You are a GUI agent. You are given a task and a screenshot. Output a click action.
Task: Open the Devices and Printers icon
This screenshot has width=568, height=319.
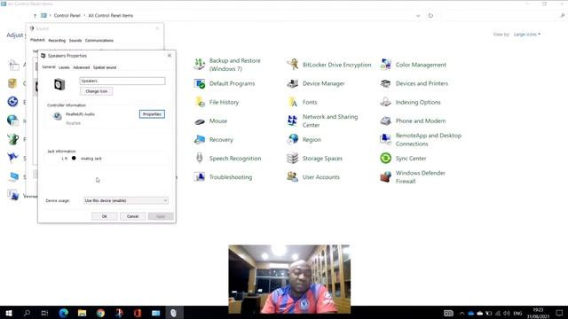tap(385, 83)
